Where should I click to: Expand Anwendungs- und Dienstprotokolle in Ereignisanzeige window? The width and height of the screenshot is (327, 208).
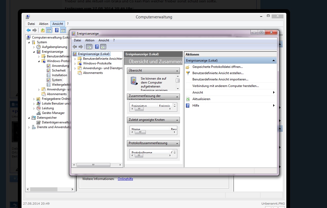tap(75, 68)
